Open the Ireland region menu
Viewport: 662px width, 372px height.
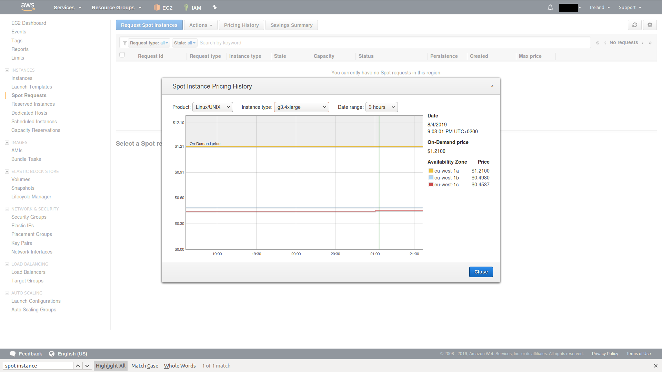point(600,8)
